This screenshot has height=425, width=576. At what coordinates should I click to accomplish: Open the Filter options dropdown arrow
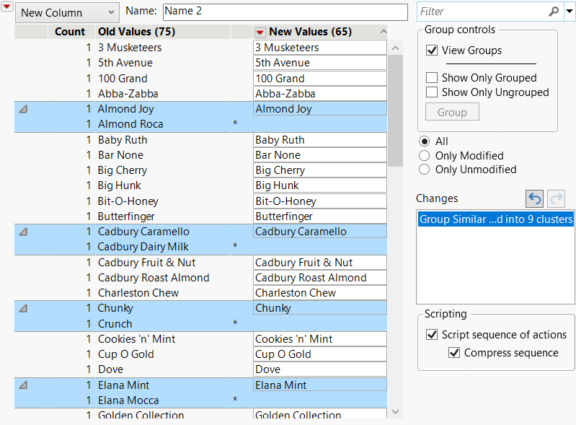(569, 12)
